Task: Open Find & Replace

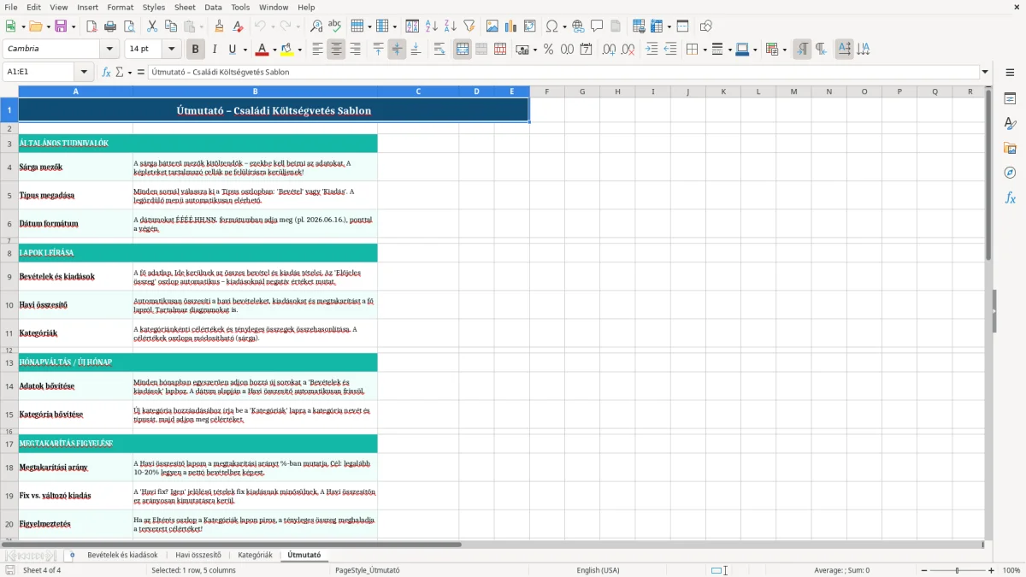Action: click(x=316, y=26)
